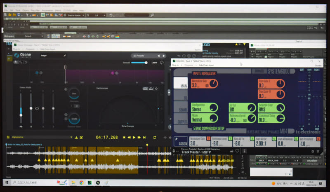Click the shopping cart icon at the MD4 bottom right
Screen dimensions: 330x192
(x=318, y=151)
